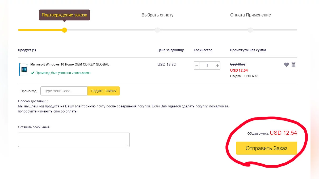The width and height of the screenshot is (319, 179).
Task: Grab the message box resize handle
Action: tap(128, 145)
